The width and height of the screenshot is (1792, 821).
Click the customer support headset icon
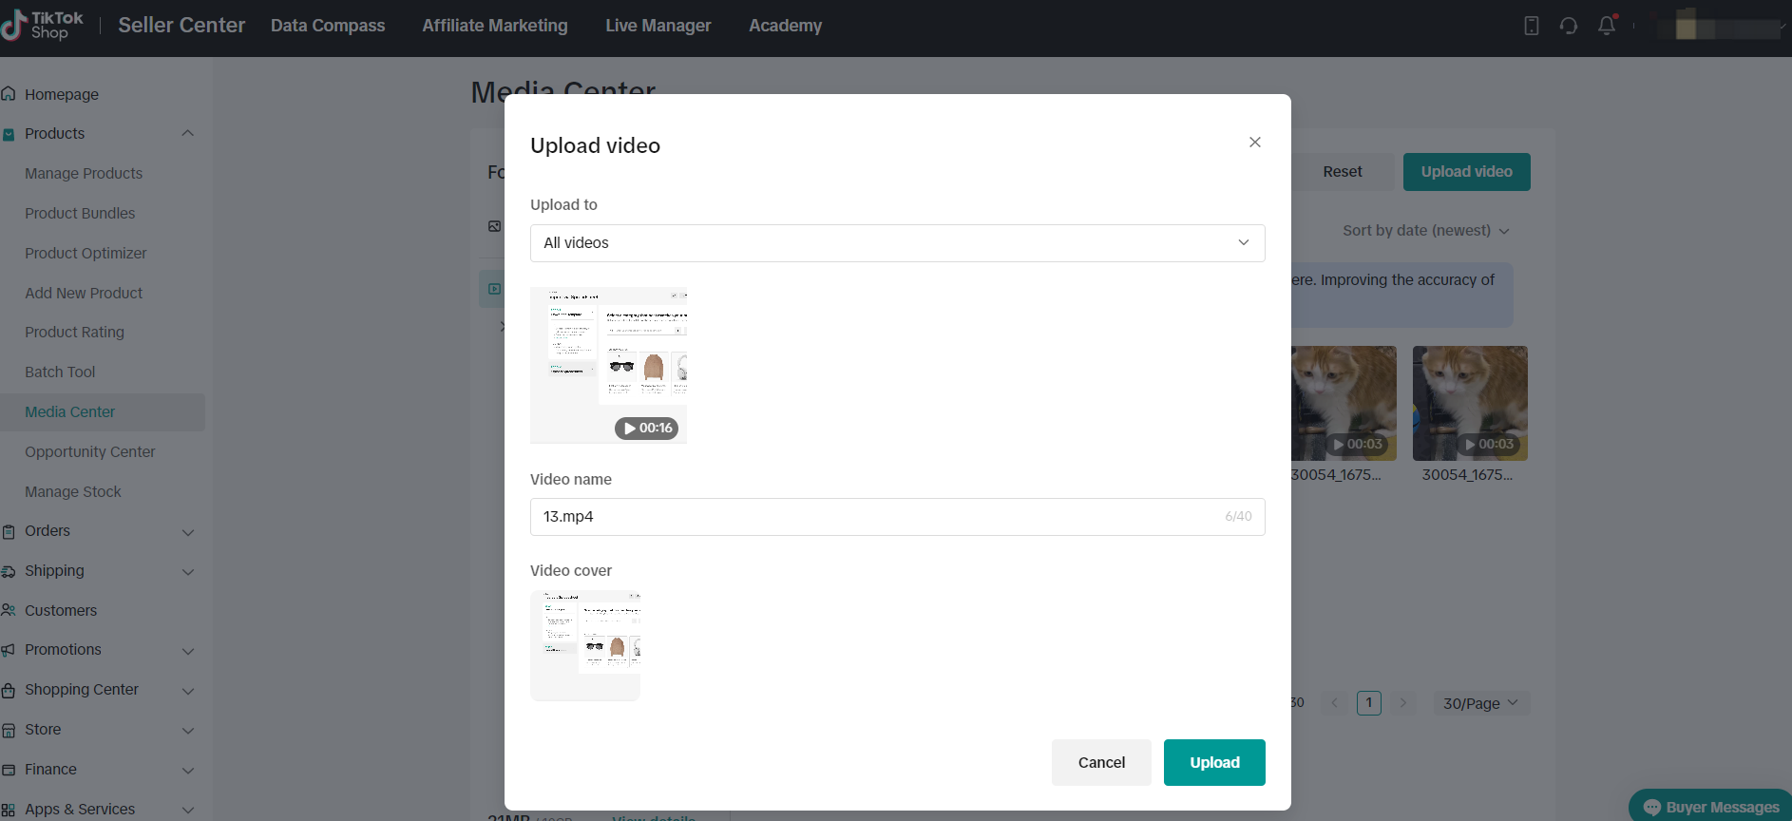(x=1569, y=26)
